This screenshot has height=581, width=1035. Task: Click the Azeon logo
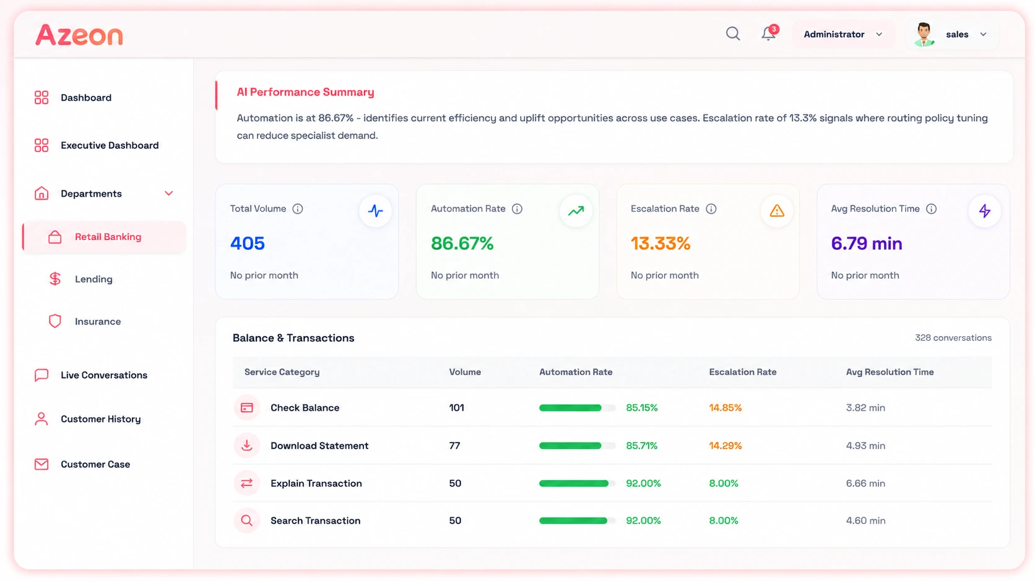click(x=79, y=35)
